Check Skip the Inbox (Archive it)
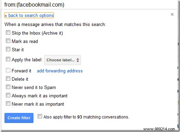This screenshot has height=132, width=180. 8,33
